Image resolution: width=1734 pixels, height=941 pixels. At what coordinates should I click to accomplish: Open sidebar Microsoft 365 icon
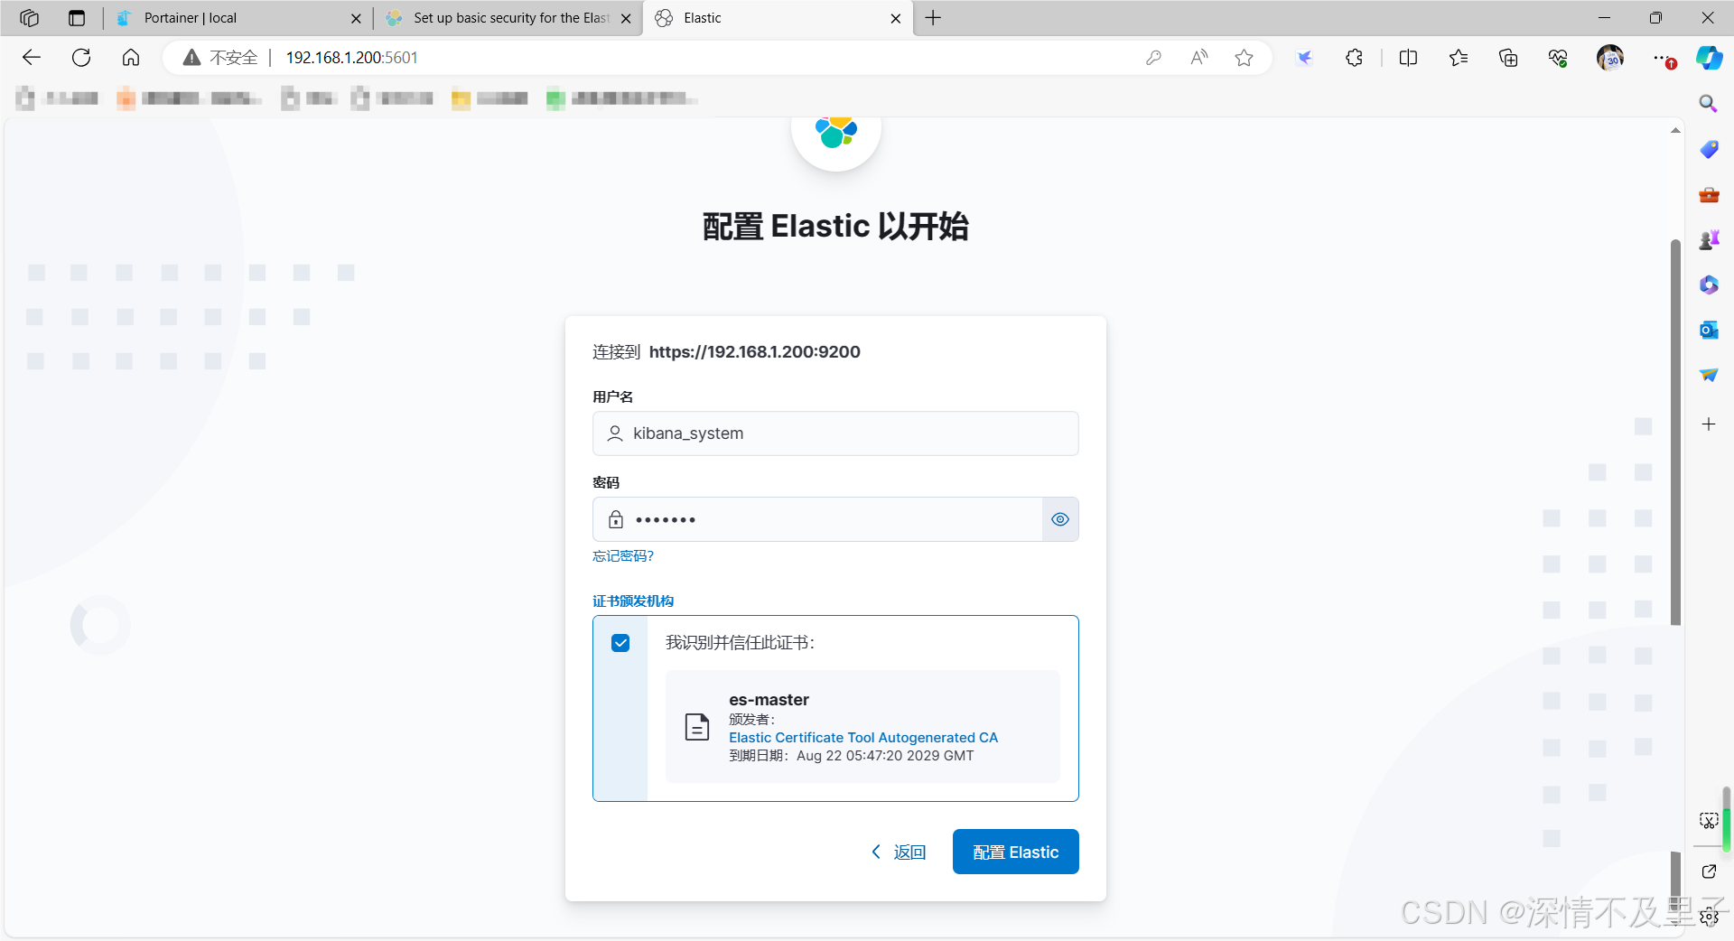(x=1709, y=284)
